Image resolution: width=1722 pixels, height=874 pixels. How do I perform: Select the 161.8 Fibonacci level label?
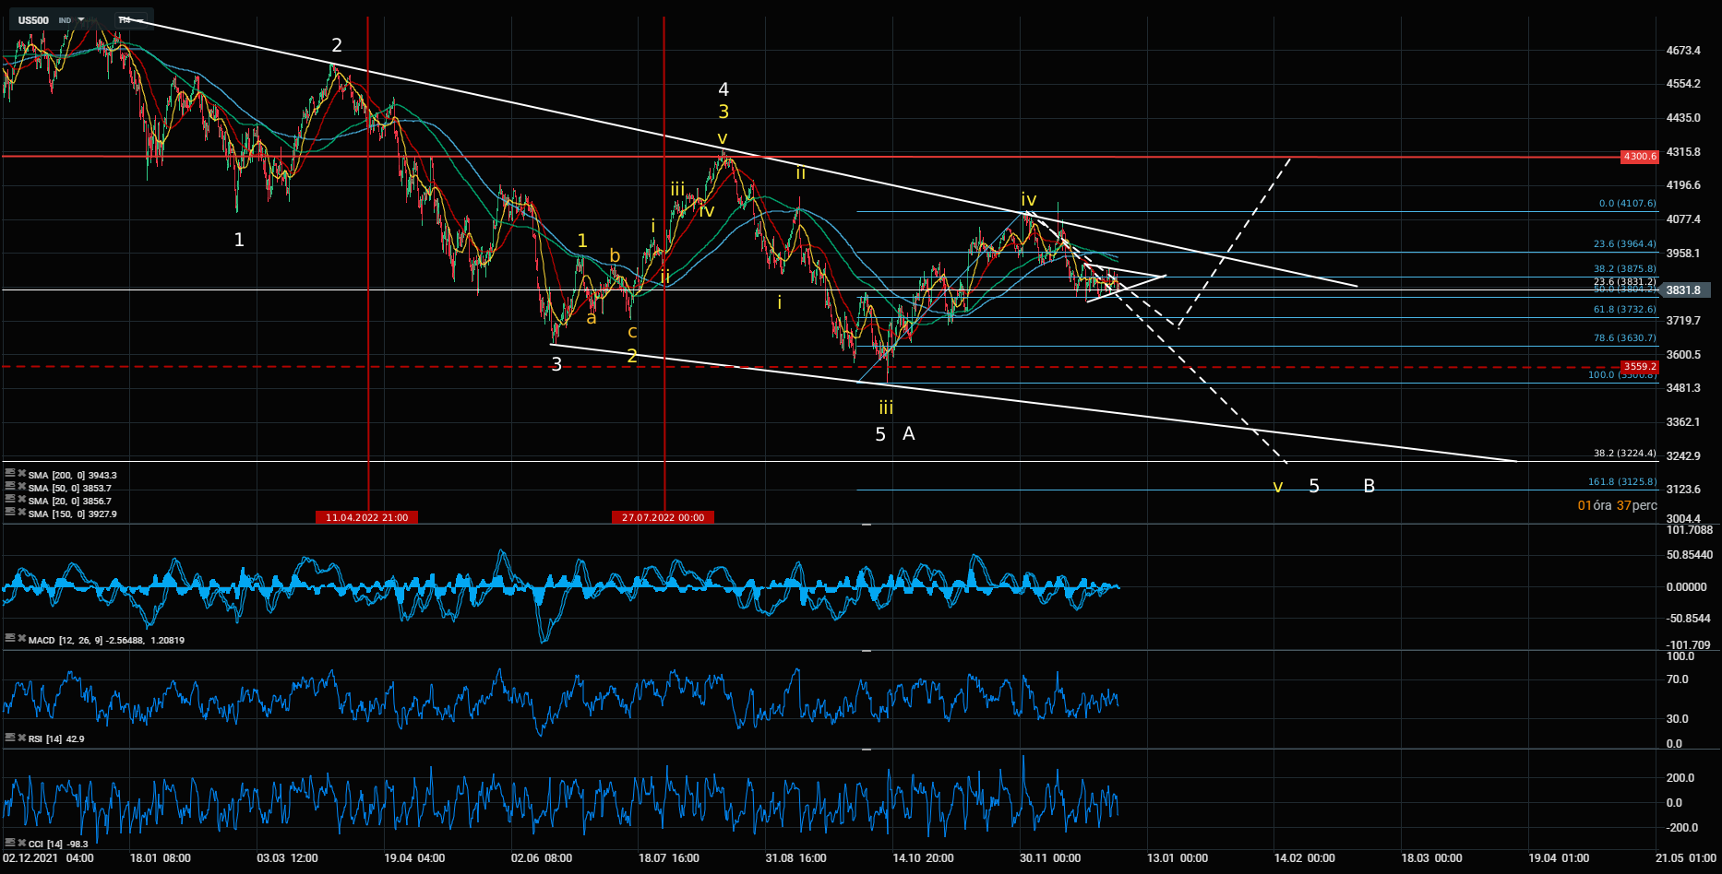click(1621, 482)
